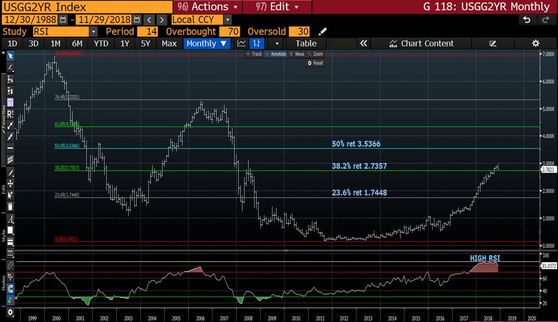Switch to bar chart type
The height and width of the screenshot is (322, 558).
pyautogui.click(x=257, y=43)
